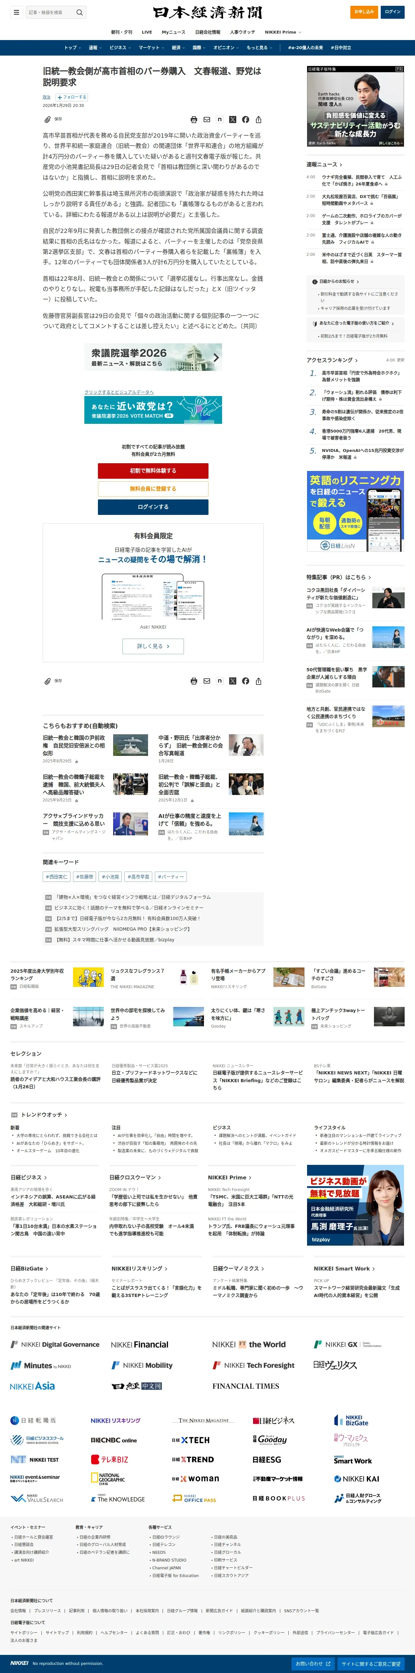Click the info icon beside 日経からのお知らせ

pos(315,281)
